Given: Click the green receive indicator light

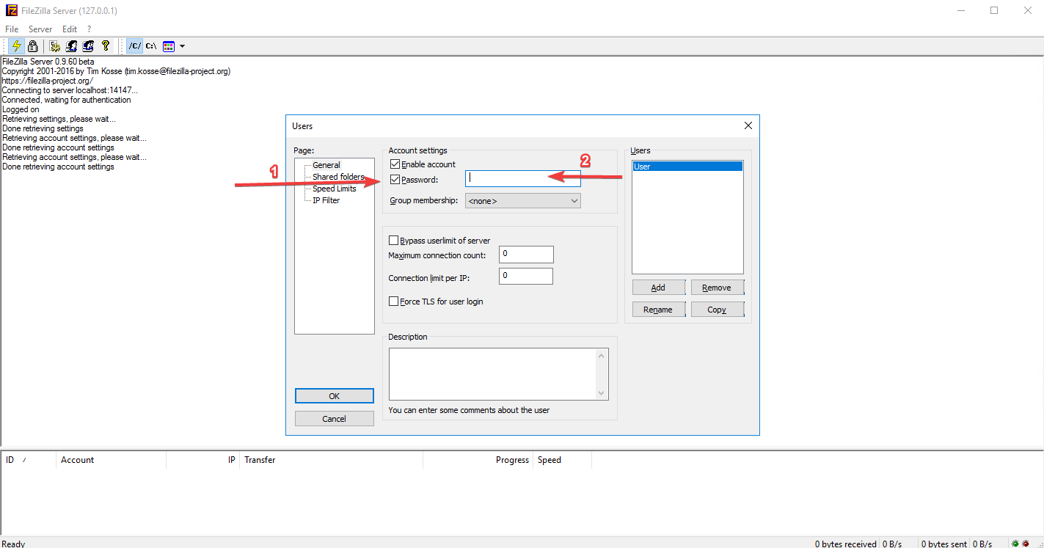Looking at the screenshot, I should 1015,544.
